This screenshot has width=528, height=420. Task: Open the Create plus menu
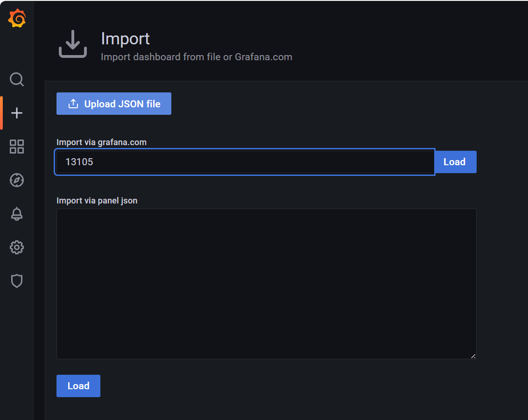(17, 113)
